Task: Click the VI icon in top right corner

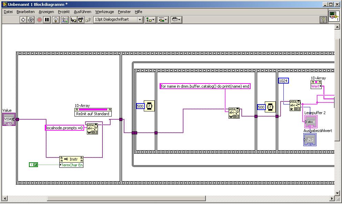Action: (334, 16)
